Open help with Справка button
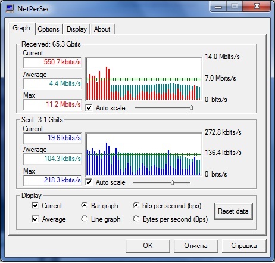This screenshot has height=263, width=275. pos(244,246)
